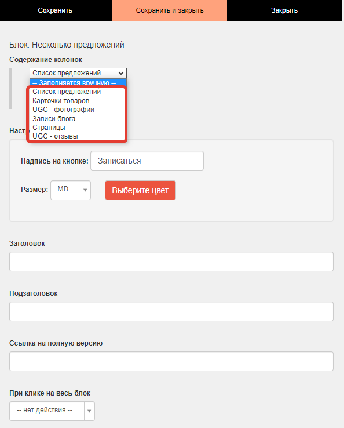Viewport: 344px width, 428px height.
Task: Focus the Ссылка на полную версию field
Action: (x=171, y=361)
